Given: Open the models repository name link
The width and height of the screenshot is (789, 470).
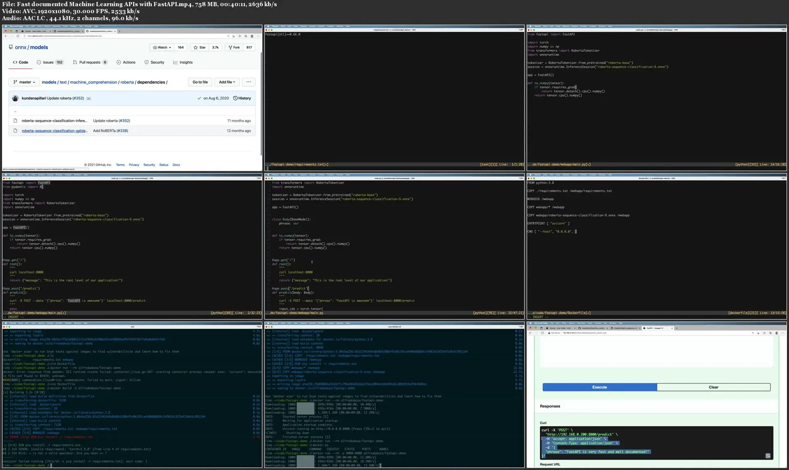Looking at the screenshot, I should pyautogui.click(x=39, y=47).
